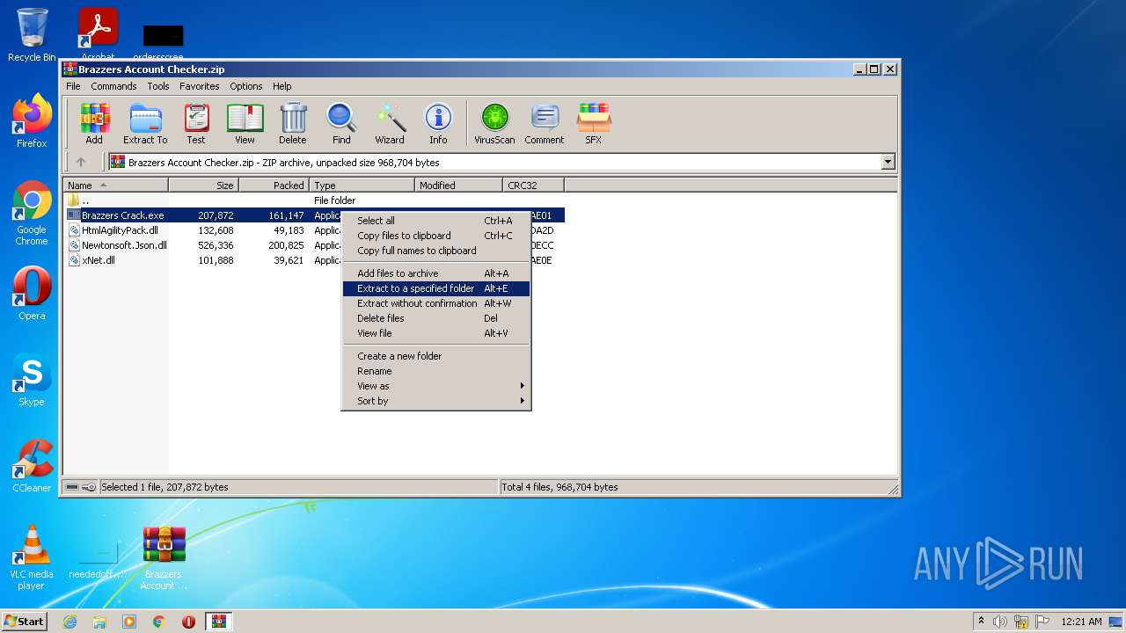Open the Commands menu

click(113, 86)
